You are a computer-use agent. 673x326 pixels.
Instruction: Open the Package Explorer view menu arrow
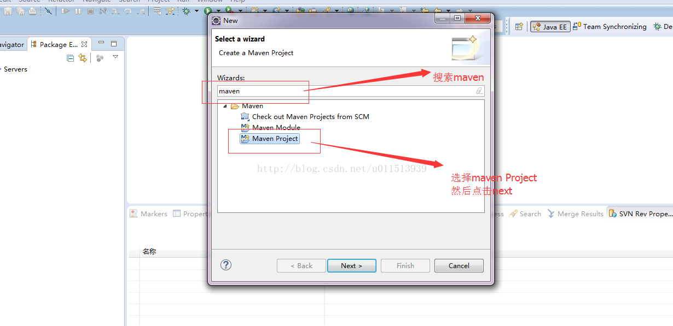pyautogui.click(x=115, y=57)
